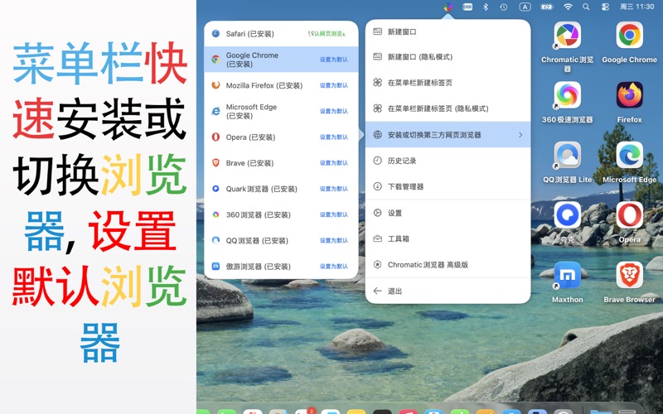Launch Brave Browser desktop icon
Viewport: 663px width, 414px height.
(629, 276)
